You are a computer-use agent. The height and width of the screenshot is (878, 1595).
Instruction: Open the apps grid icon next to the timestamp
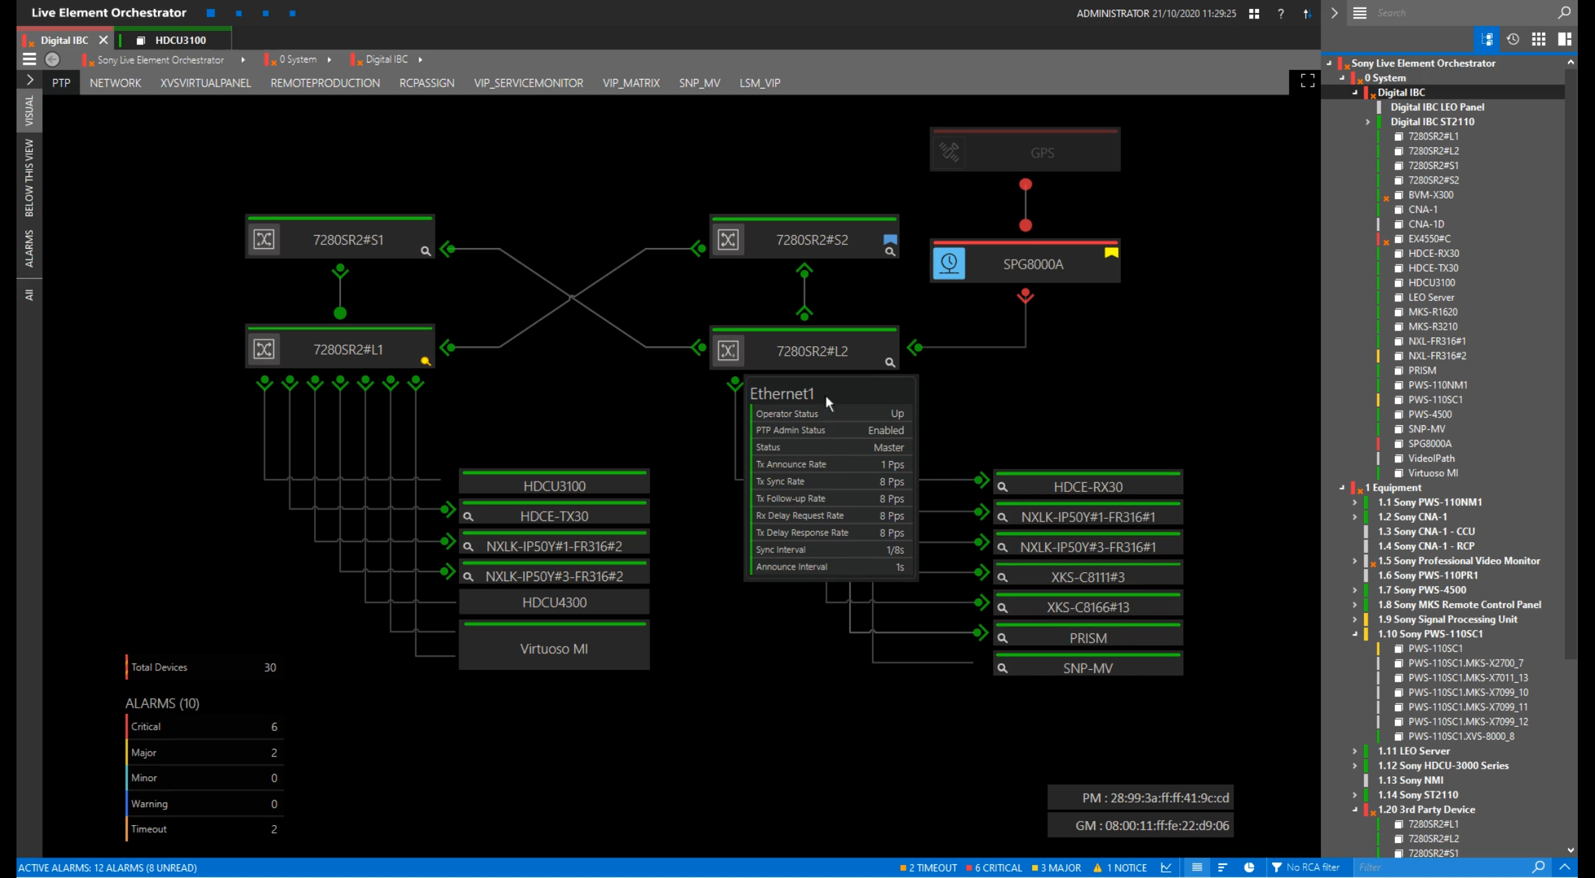click(1254, 13)
